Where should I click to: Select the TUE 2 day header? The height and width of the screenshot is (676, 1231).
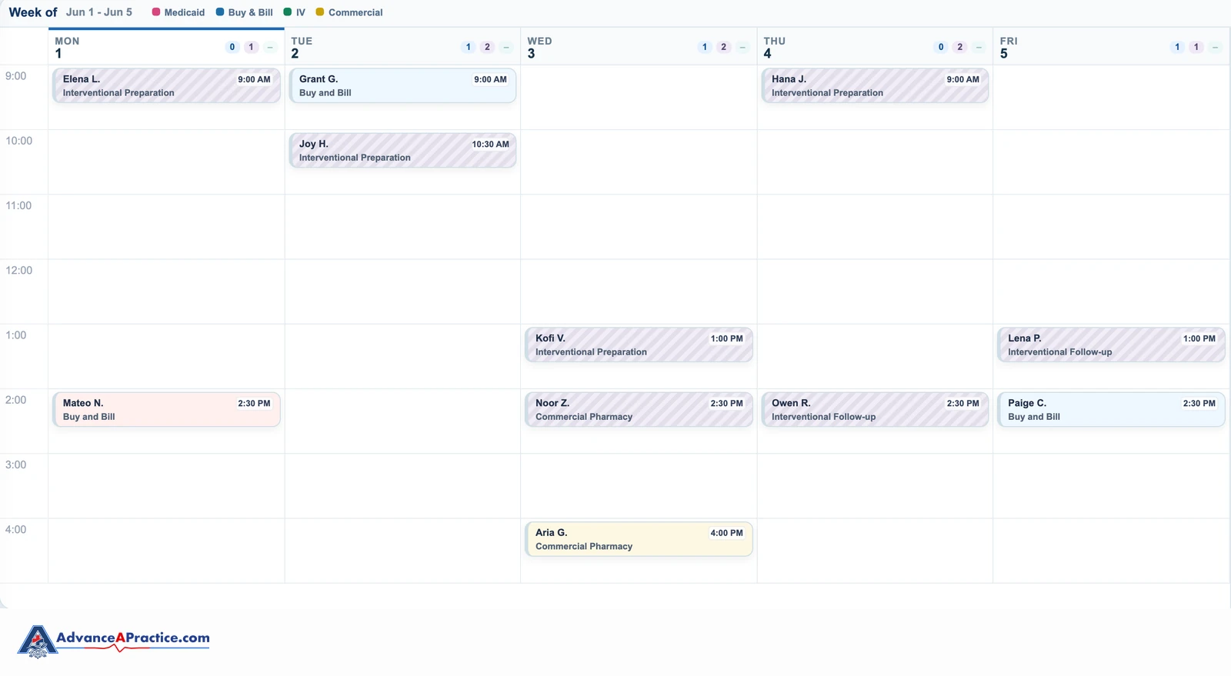(402, 47)
